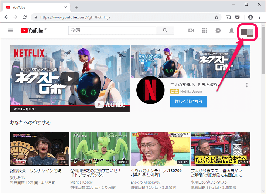Click the Netflix ネクストロボ banner image

coord(190,61)
